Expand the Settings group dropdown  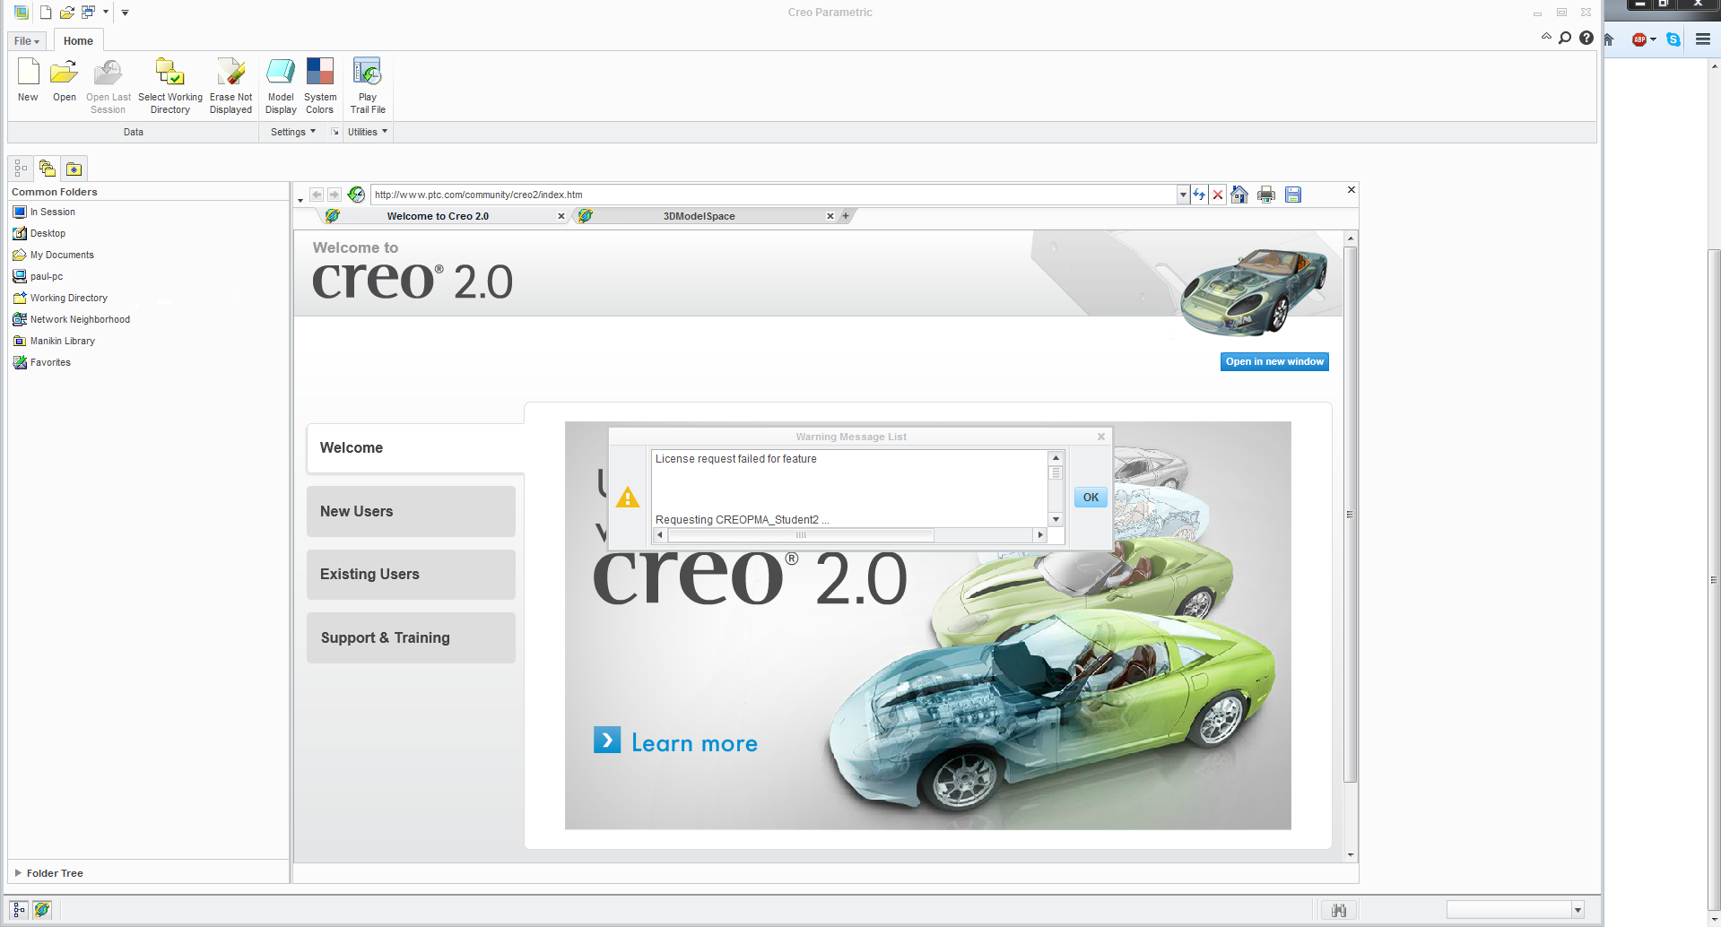pyautogui.click(x=293, y=132)
